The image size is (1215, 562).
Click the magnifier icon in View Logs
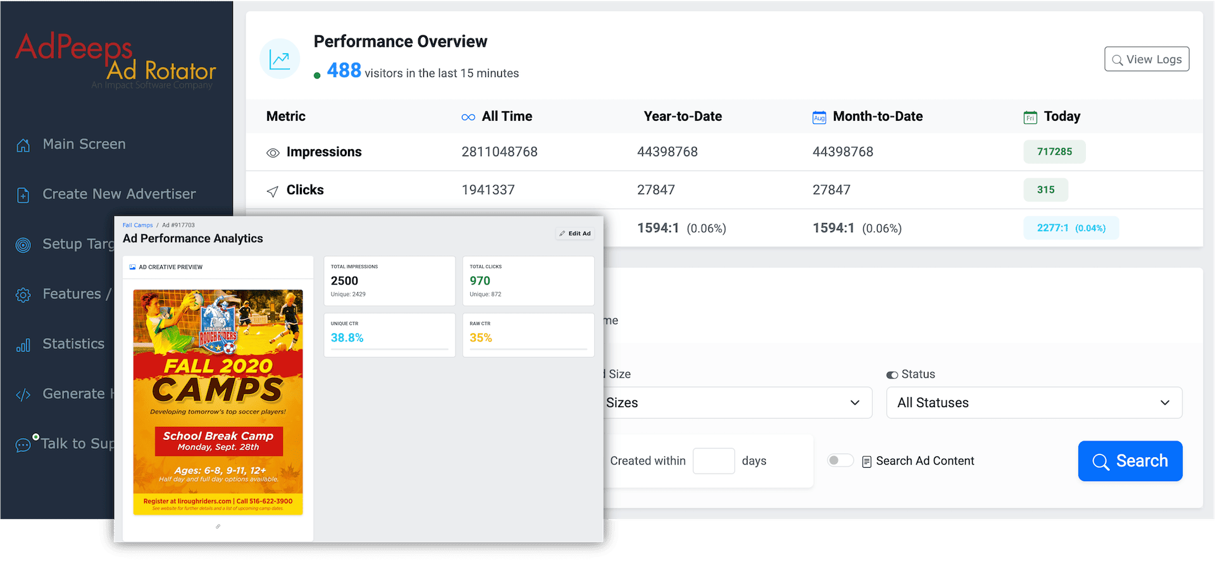(1118, 60)
